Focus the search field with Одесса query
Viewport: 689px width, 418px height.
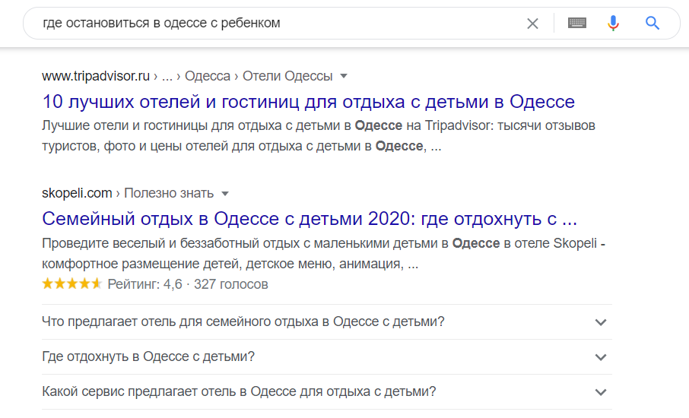coord(281,23)
